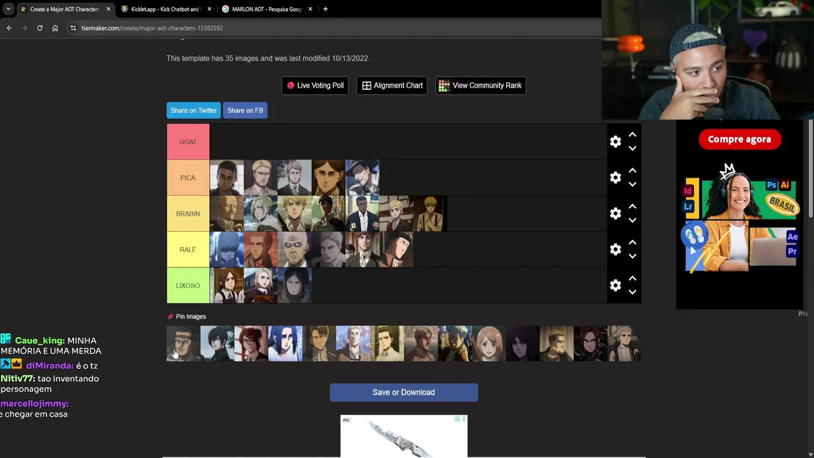Open settings gear for LIXOSO tier
Image resolution: width=814 pixels, height=458 pixels.
[x=615, y=286]
